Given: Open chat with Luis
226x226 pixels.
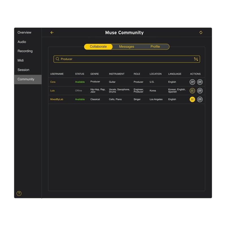Looking at the screenshot, I should [x=200, y=91].
